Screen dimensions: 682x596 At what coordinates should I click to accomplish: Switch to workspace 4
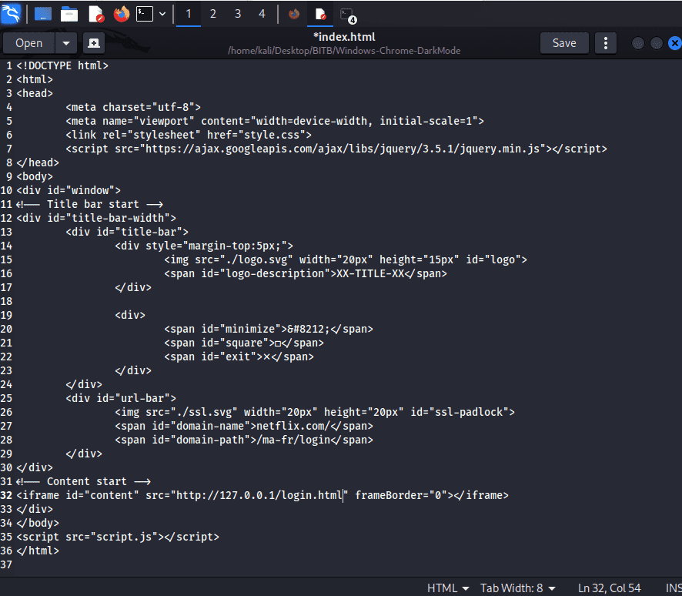coord(262,14)
